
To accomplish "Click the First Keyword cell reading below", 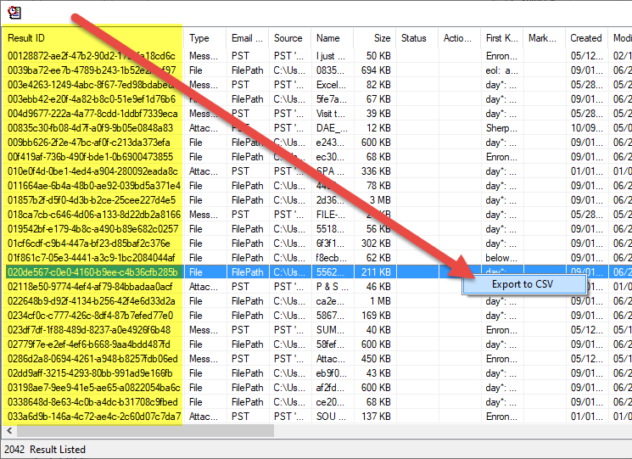I will [502, 258].
